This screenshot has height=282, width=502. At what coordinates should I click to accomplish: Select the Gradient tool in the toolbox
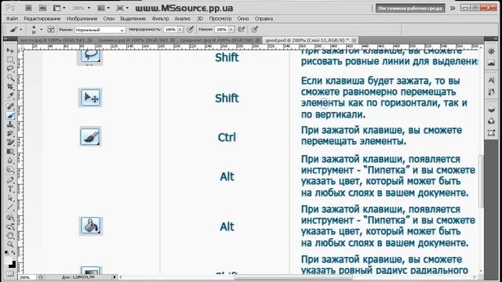click(10, 151)
